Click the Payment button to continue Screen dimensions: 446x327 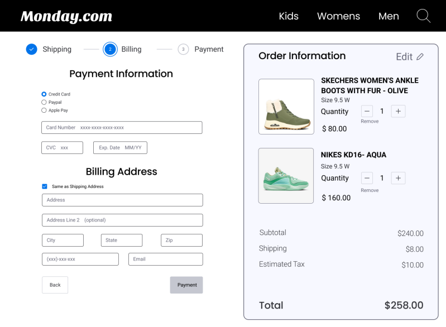186,285
